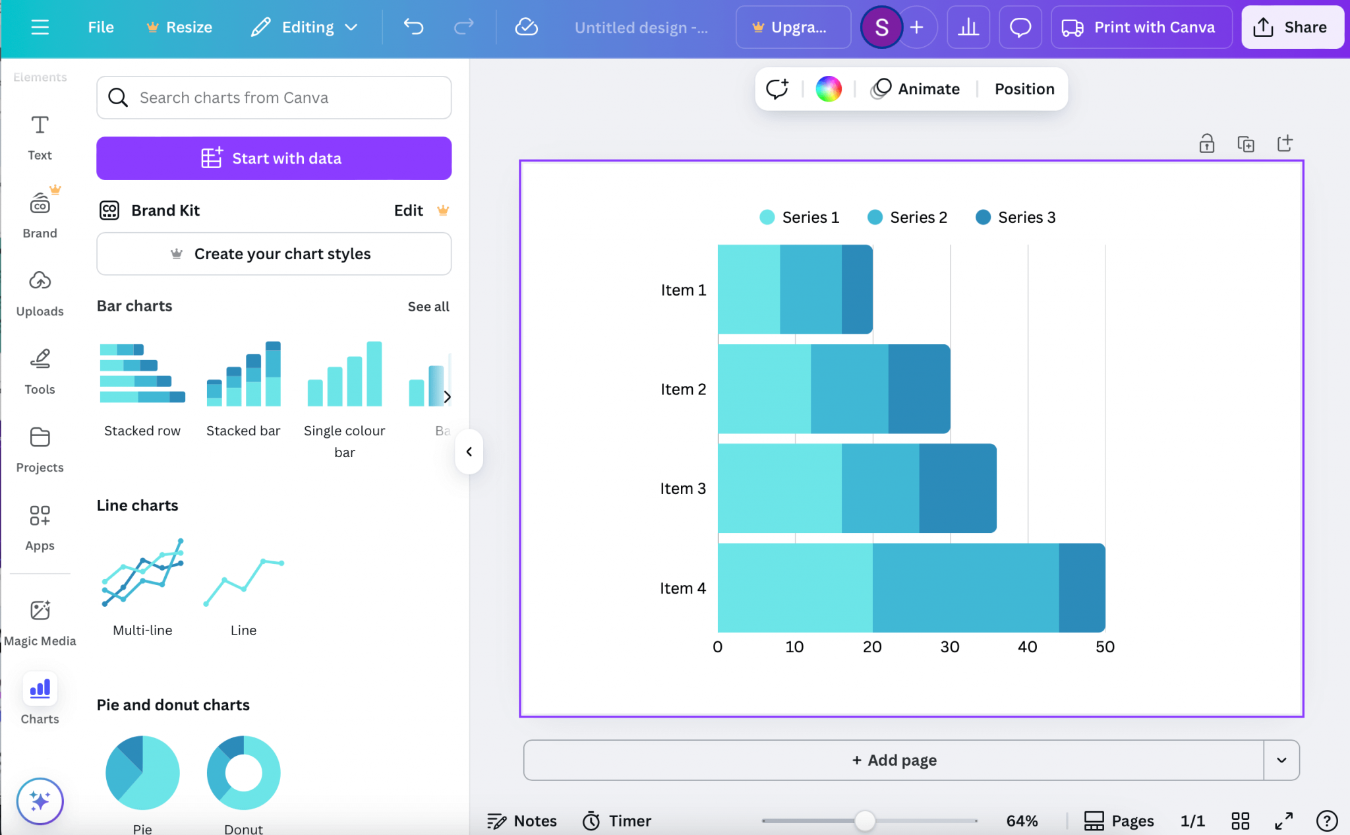Duplicate the page with the copy icon
The height and width of the screenshot is (835, 1350).
point(1245,143)
